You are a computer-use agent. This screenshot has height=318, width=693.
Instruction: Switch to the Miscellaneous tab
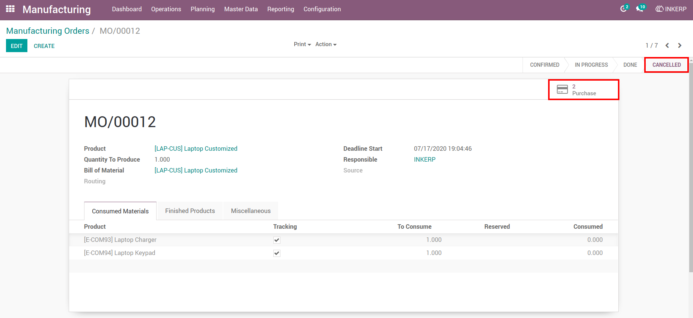[251, 211]
